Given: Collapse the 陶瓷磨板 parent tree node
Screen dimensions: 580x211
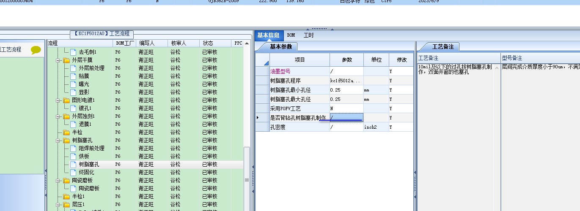Looking at the screenshot, I should click(x=58, y=180).
